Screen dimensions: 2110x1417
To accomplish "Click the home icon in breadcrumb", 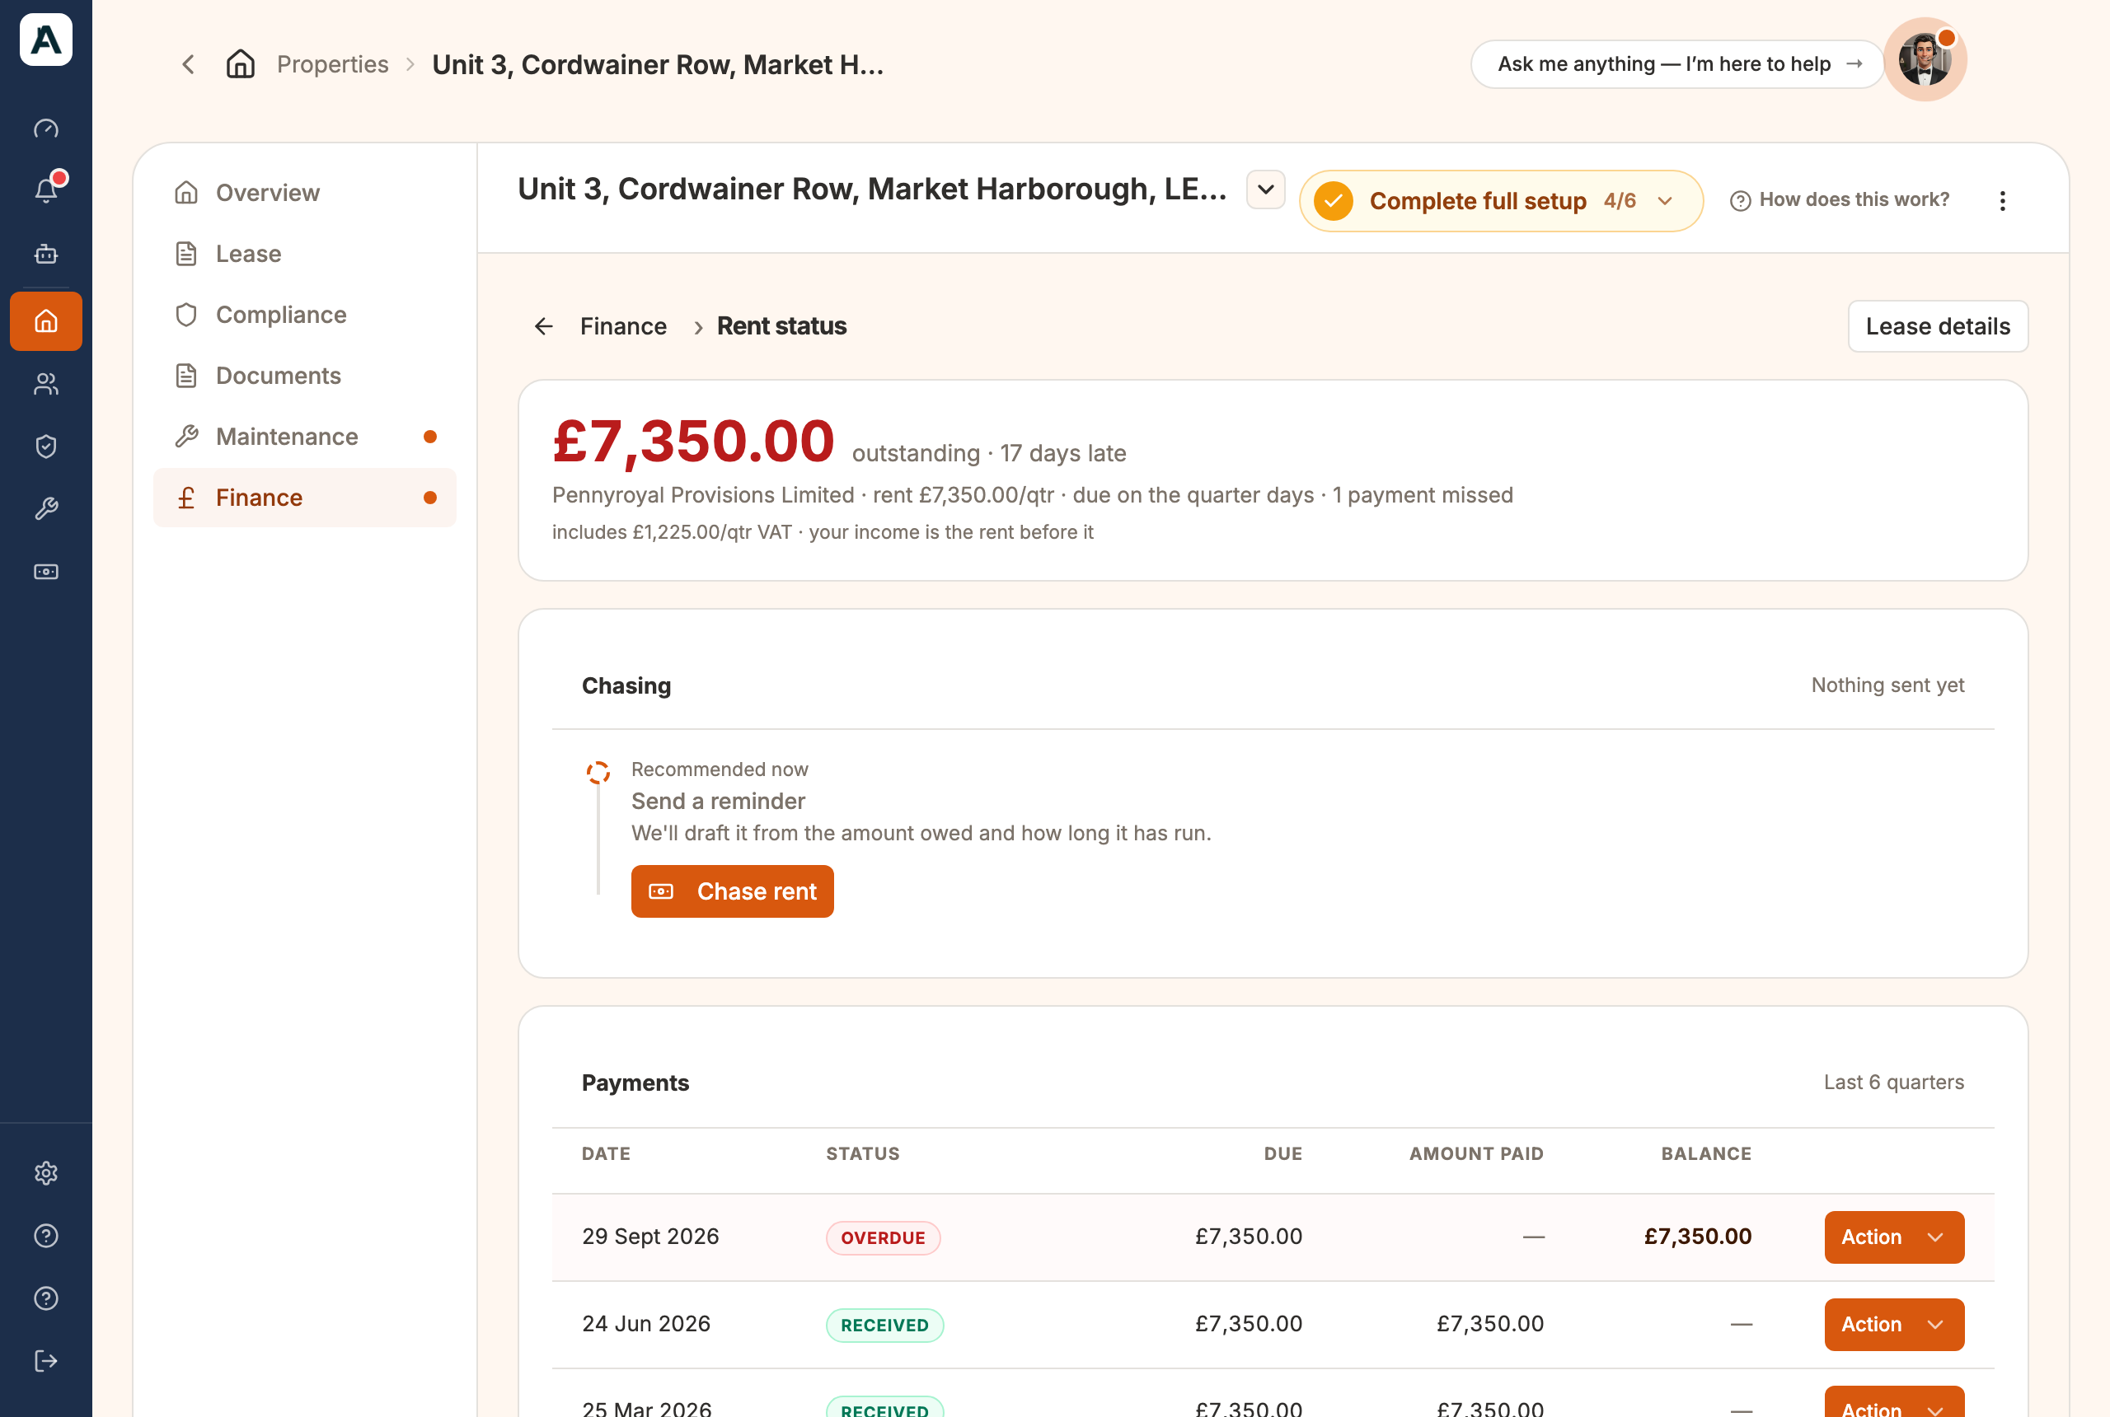I will click(x=241, y=64).
